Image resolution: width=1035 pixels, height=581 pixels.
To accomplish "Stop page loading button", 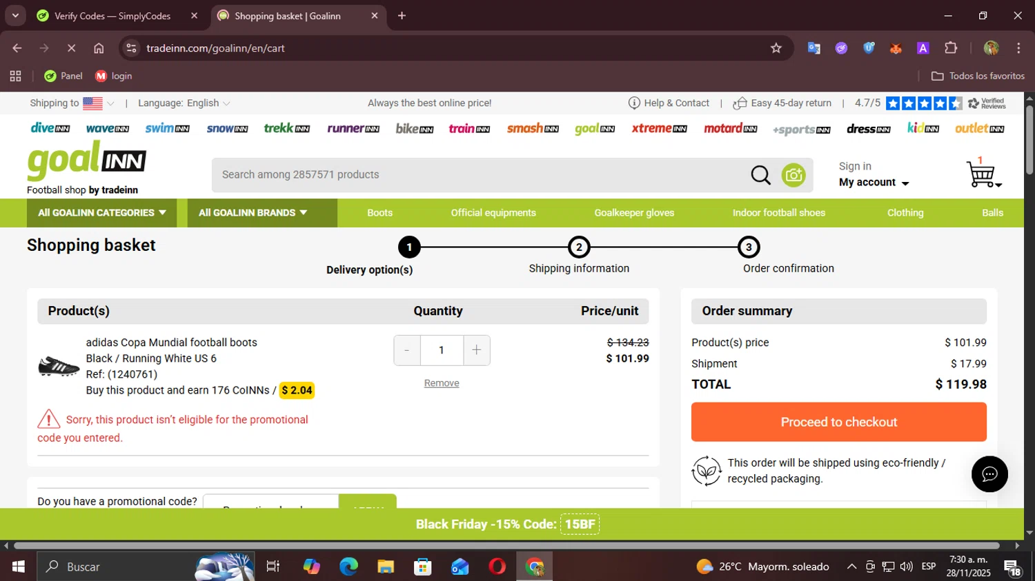I will (71, 48).
